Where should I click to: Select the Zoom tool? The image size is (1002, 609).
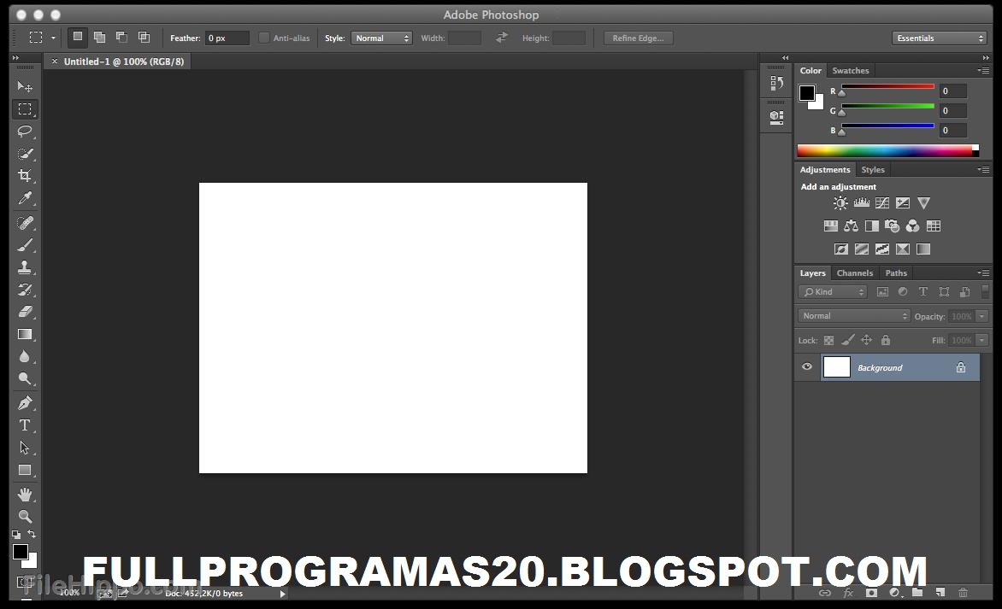pos(25,516)
